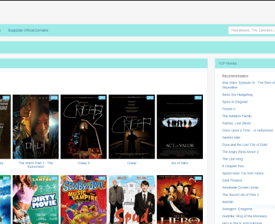
Task: Open the Spud movie poster
Action: click(131, 200)
